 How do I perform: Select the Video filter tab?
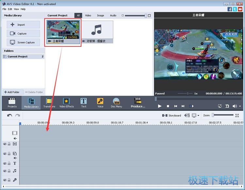tap(88, 15)
